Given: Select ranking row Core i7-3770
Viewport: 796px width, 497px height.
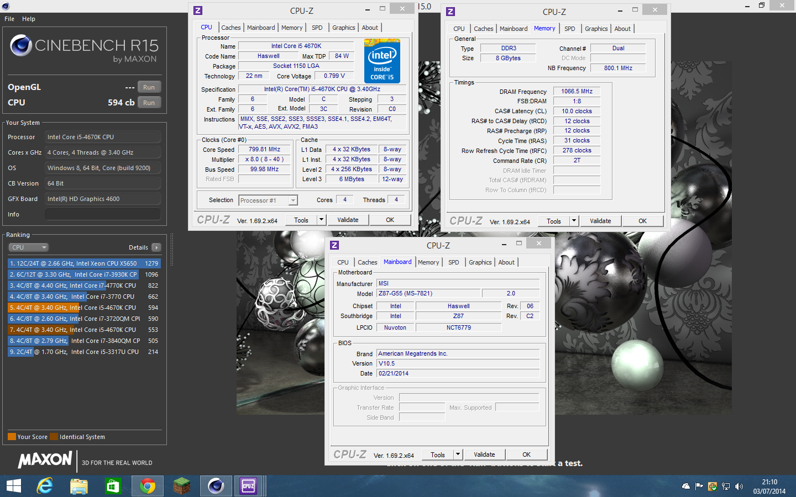Looking at the screenshot, I should 84,297.
